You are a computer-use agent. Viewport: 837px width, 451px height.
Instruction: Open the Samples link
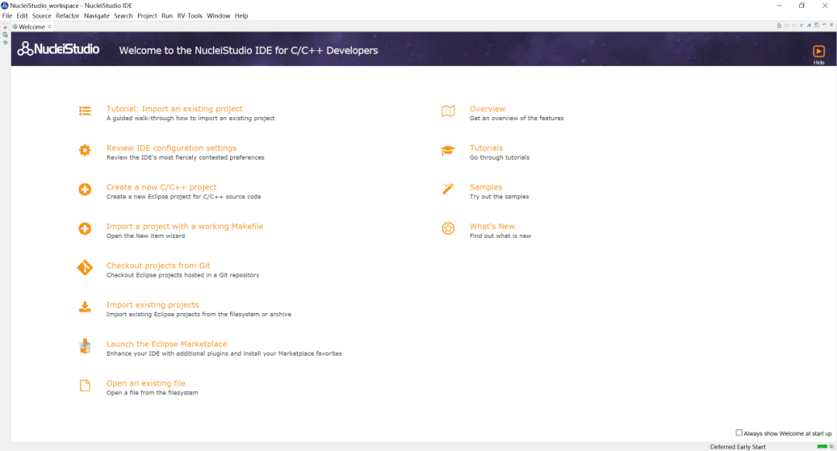pos(486,187)
